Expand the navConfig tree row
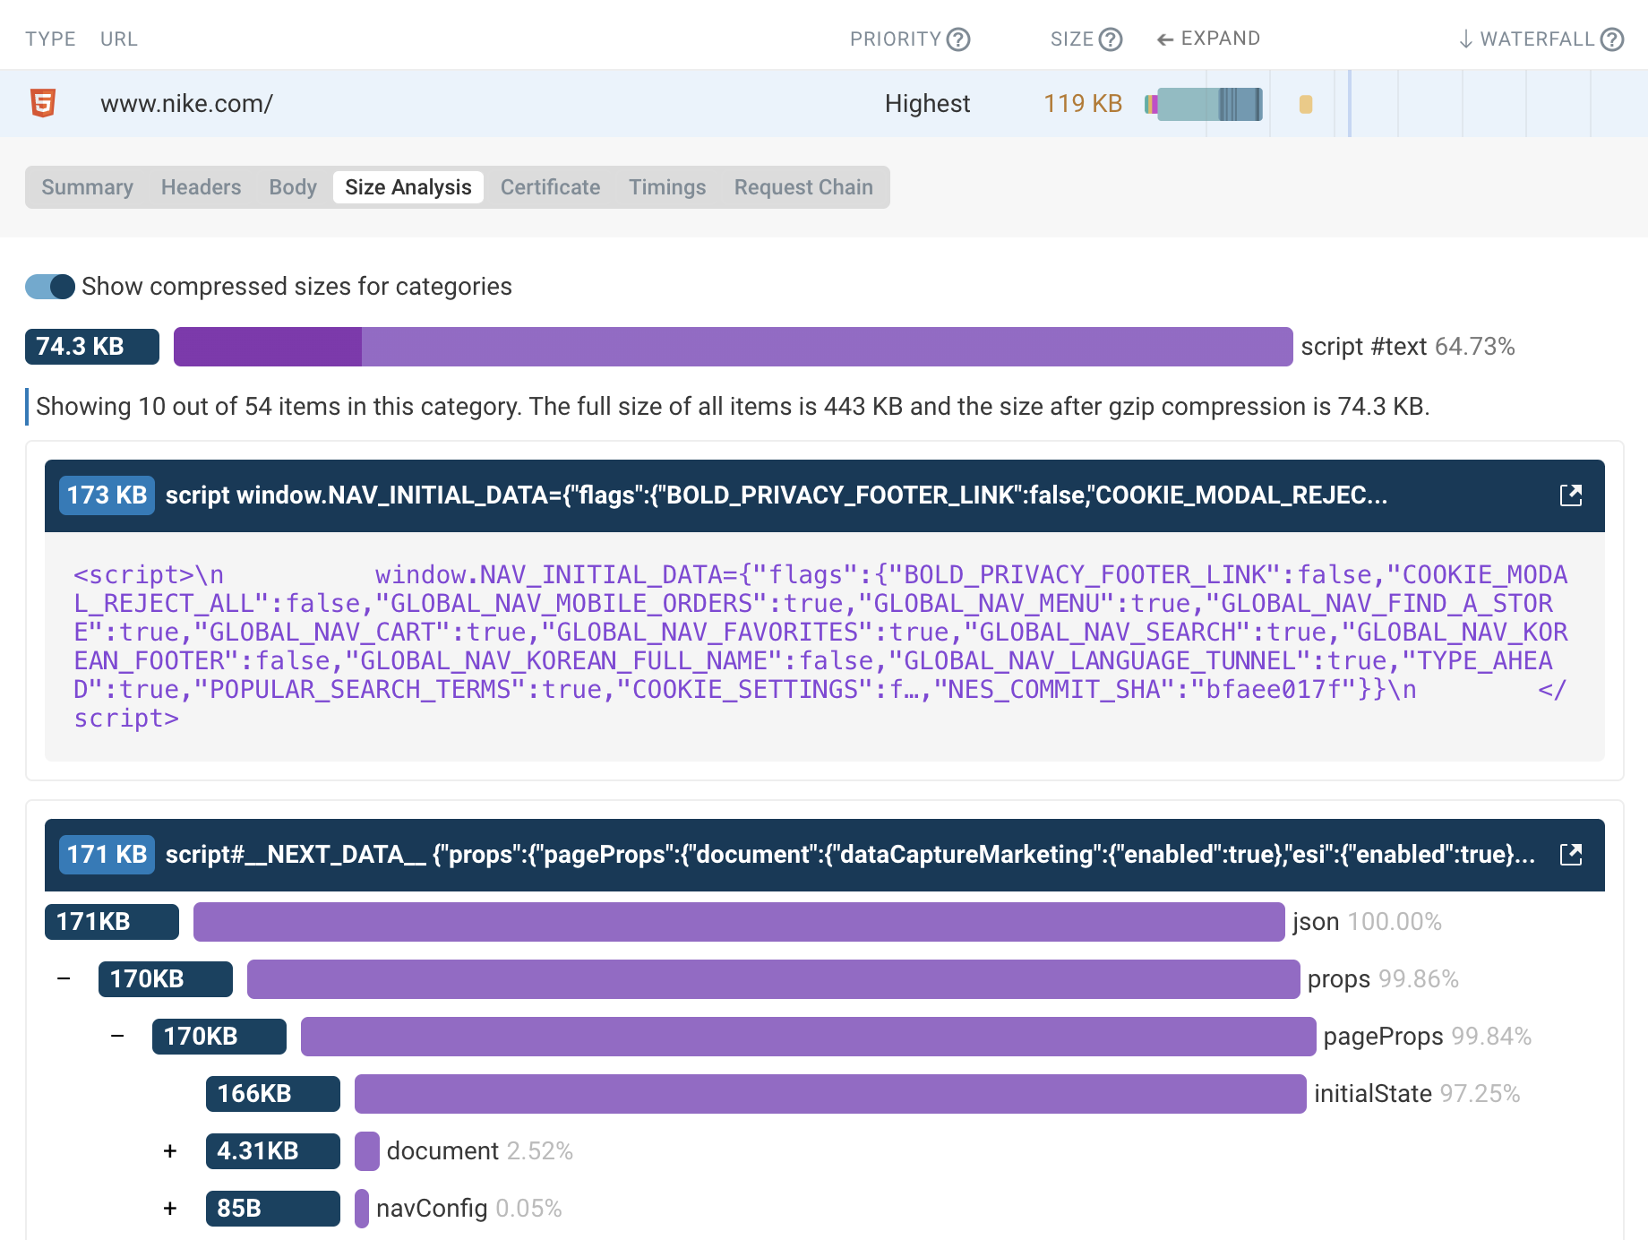This screenshot has width=1648, height=1240. point(170,1209)
